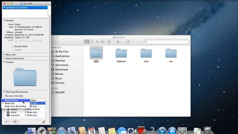The image size is (238, 134).
Task: Expand the Name & Extension section
Action: tap(4, 58)
